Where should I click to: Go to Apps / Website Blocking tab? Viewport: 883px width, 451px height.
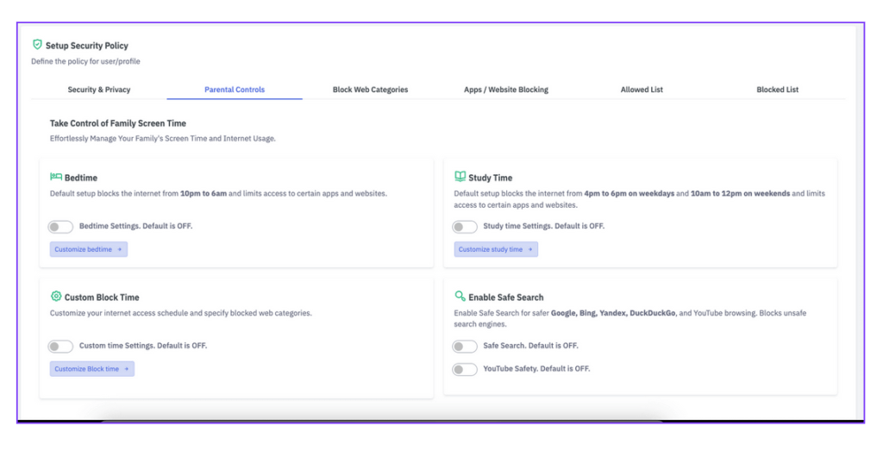click(x=506, y=90)
